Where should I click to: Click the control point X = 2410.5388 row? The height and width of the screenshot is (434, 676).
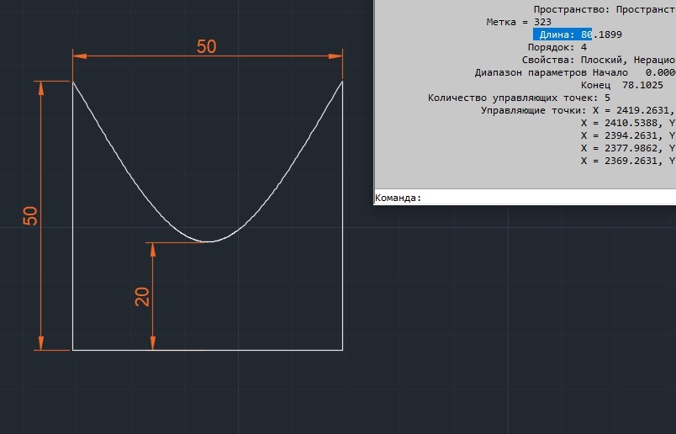coord(628,123)
